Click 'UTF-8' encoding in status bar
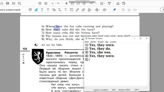This screenshot has width=164, height=92. coord(137,90)
